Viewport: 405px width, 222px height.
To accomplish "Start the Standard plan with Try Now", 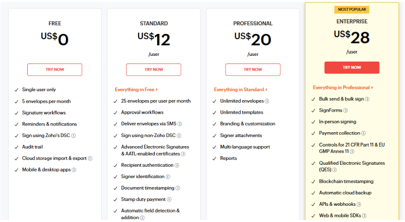I will click(x=154, y=70).
